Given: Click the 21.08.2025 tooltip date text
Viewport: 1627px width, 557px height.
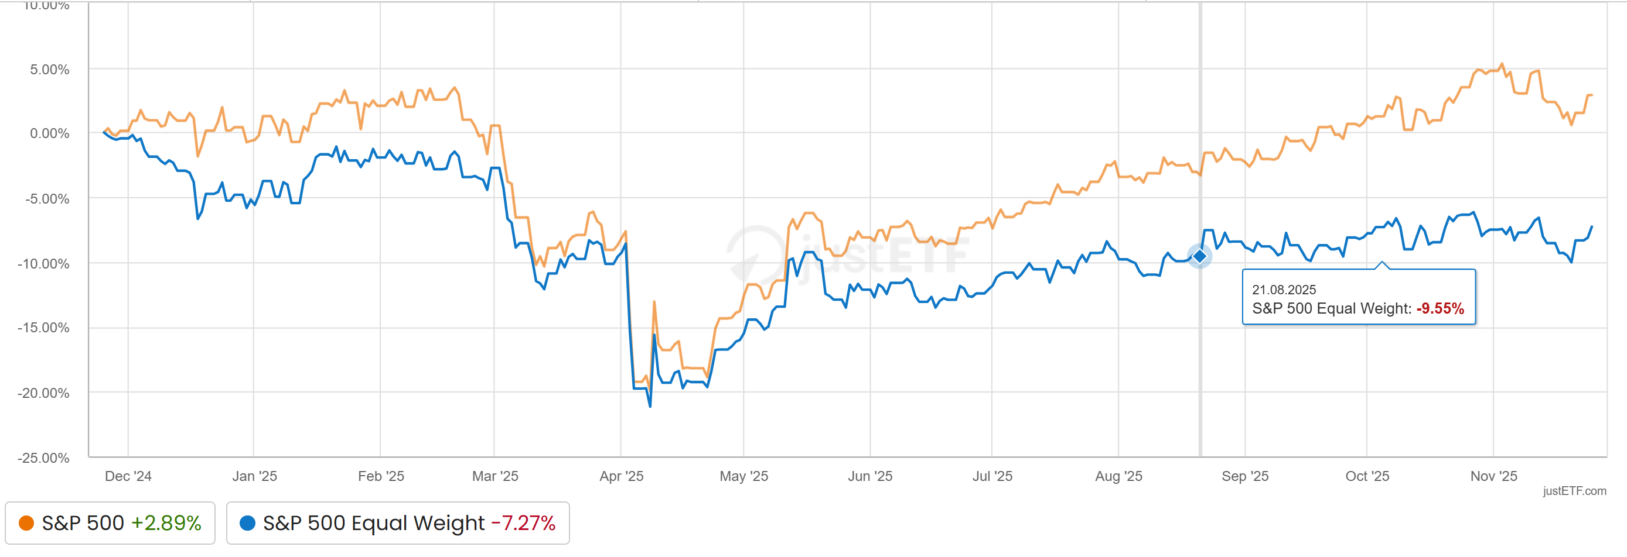Looking at the screenshot, I should 1284,290.
